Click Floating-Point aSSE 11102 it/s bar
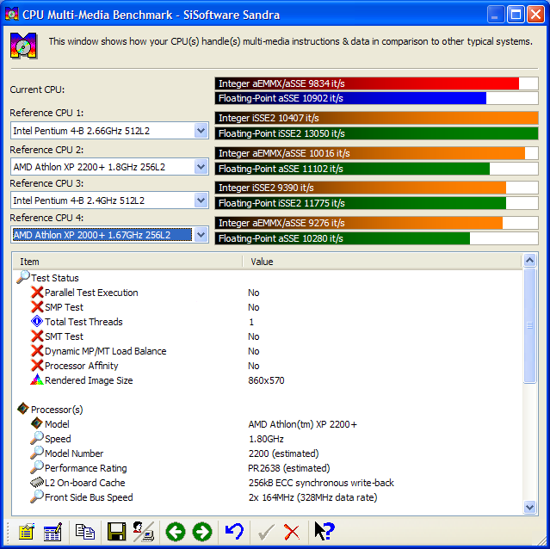The width and height of the screenshot is (550, 549). point(376,169)
